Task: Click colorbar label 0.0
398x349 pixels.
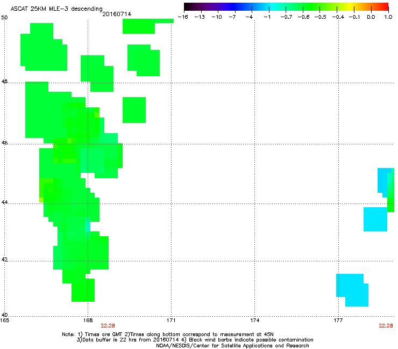Action: [x=371, y=17]
